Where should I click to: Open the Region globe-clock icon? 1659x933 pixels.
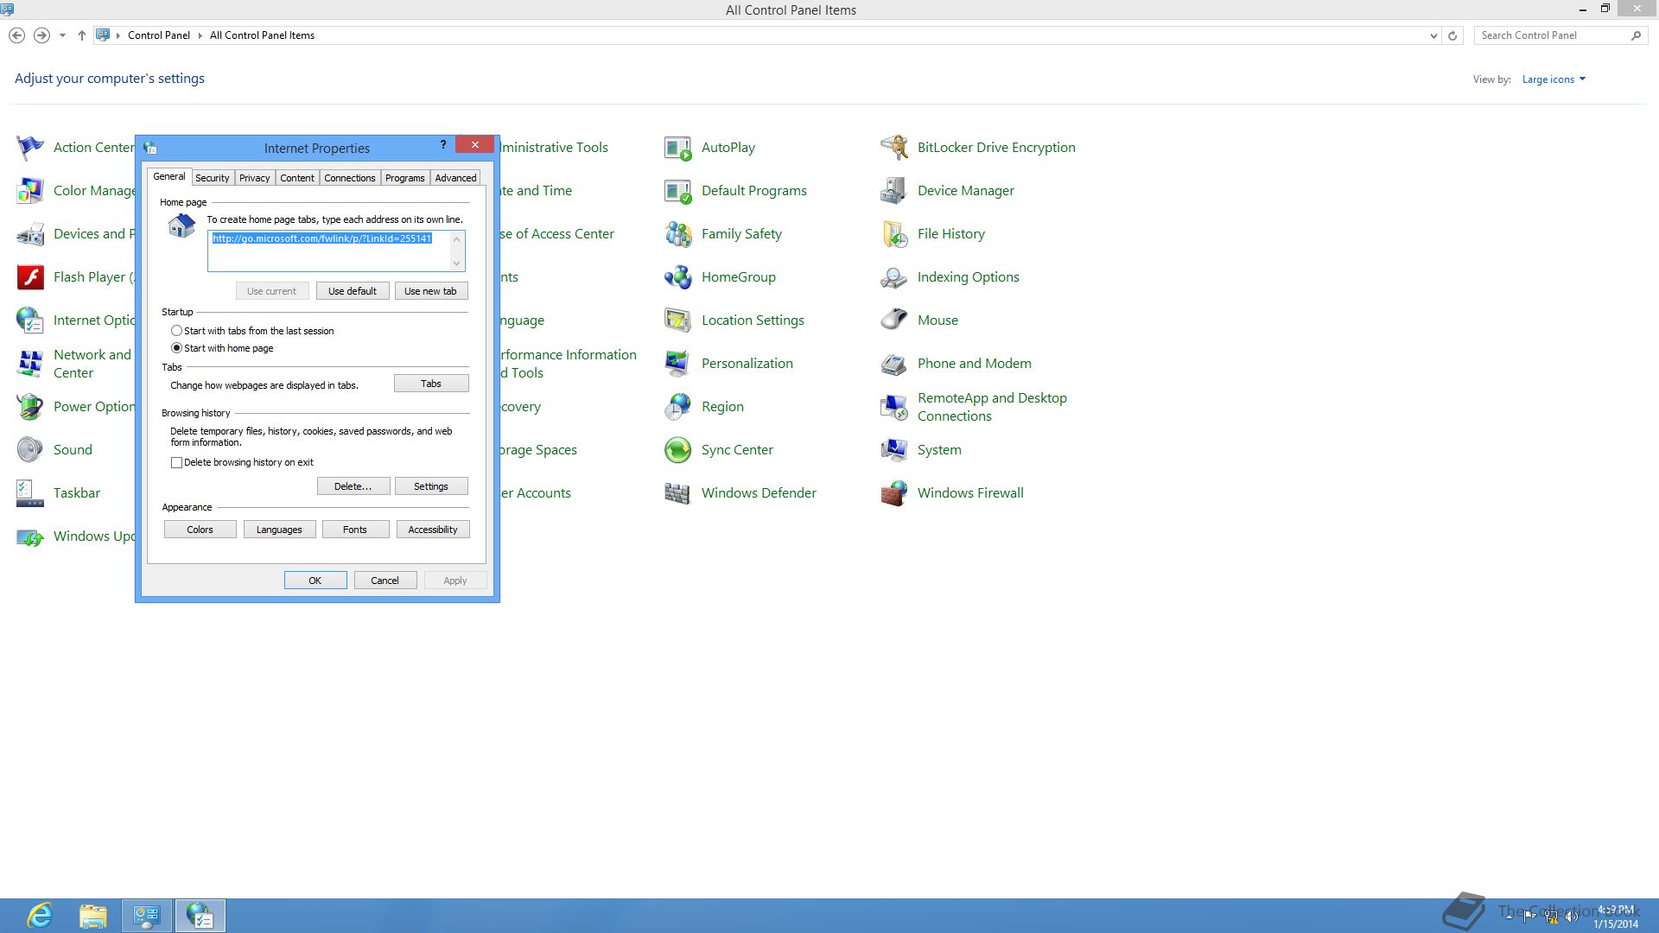pos(678,407)
